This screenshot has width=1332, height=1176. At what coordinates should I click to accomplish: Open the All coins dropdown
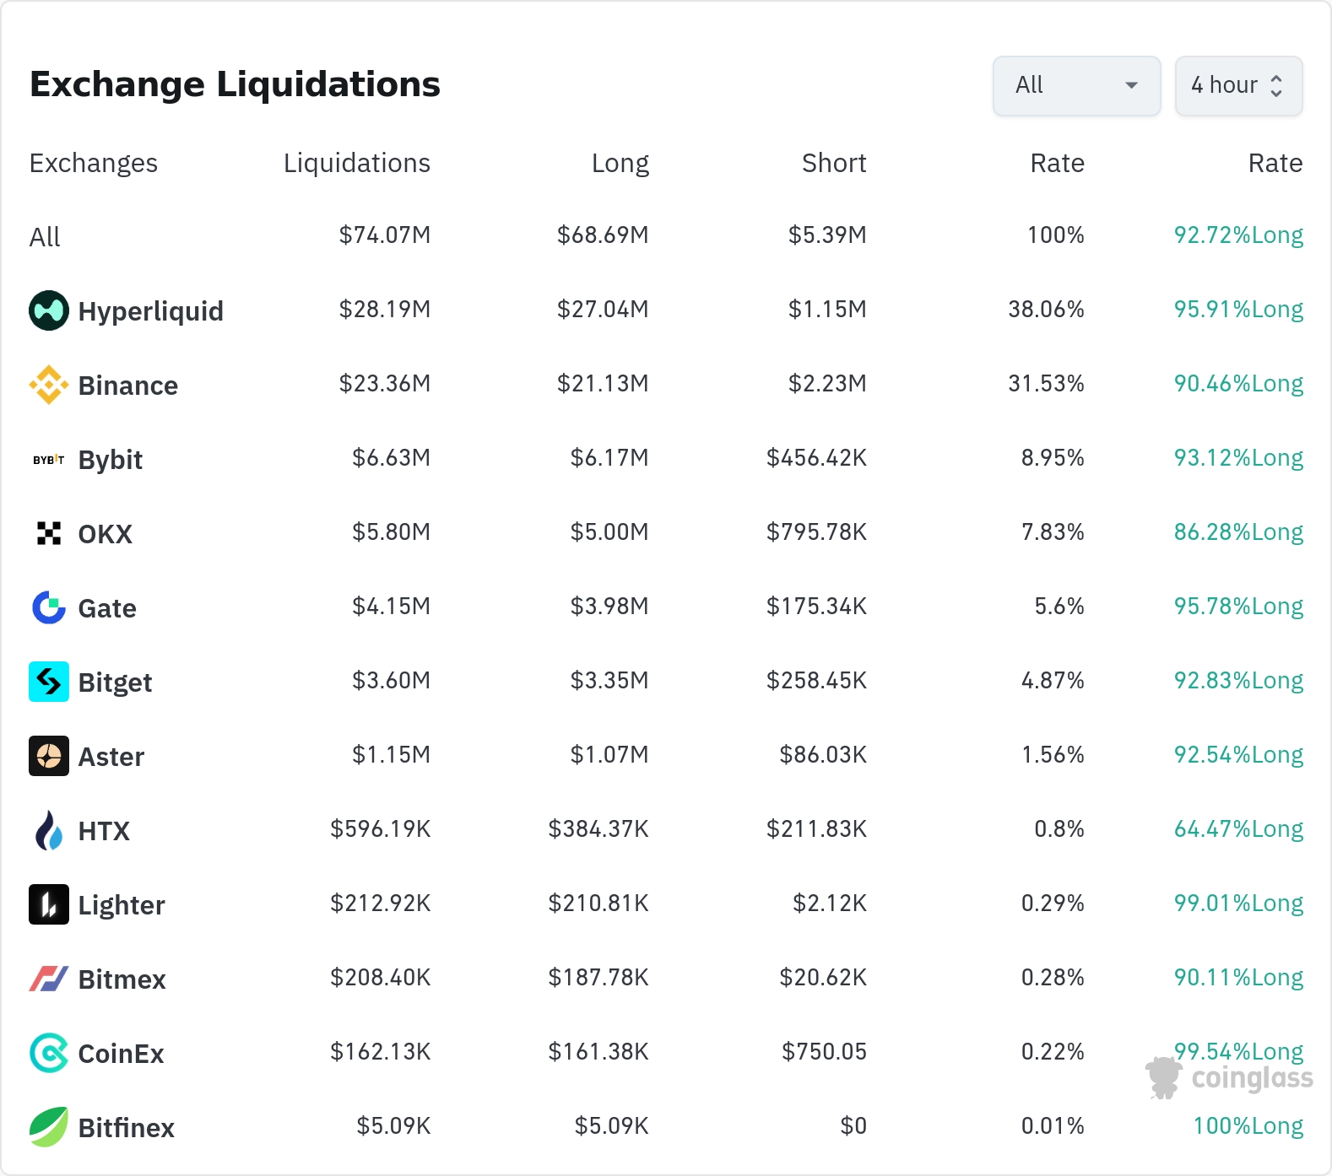point(1077,85)
